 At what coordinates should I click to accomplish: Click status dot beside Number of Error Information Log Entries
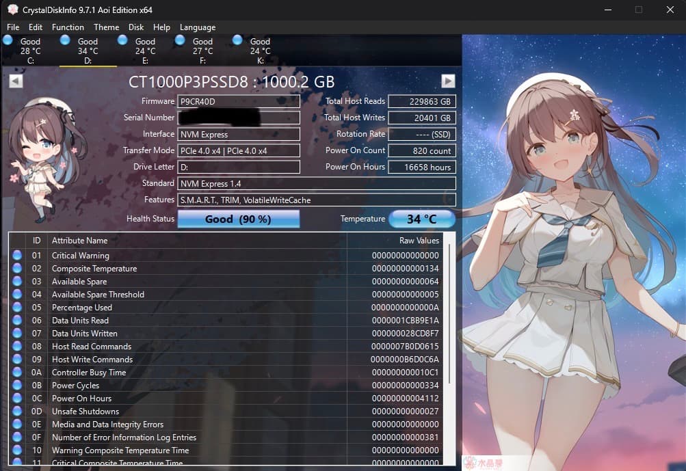pos(17,437)
